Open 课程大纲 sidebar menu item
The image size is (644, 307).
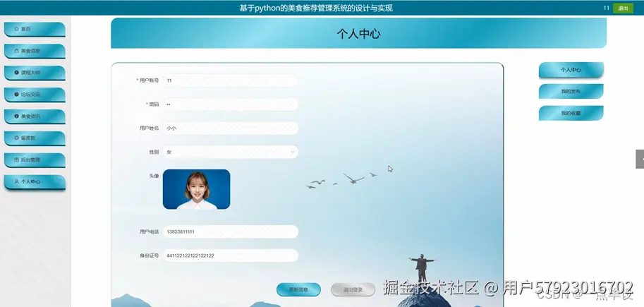(x=35, y=73)
